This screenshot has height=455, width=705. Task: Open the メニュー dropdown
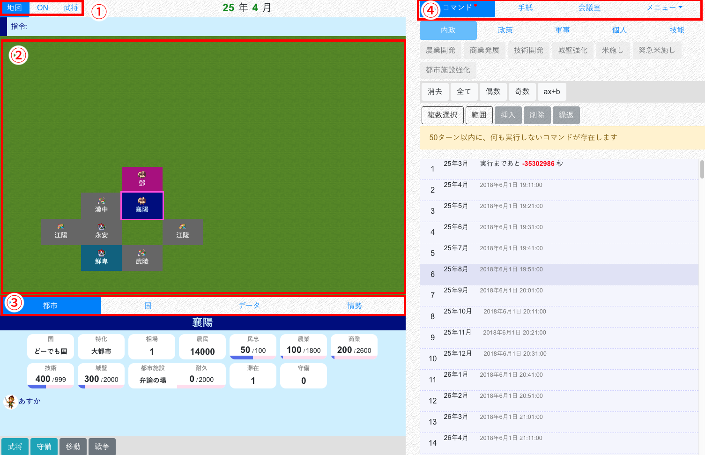point(664,8)
